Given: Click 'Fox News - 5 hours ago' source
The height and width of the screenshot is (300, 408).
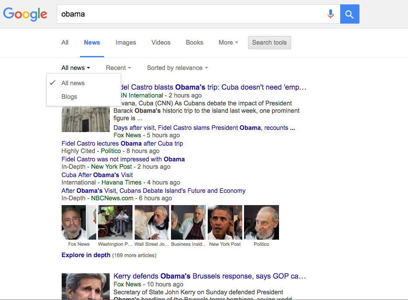Looking at the screenshot, I should (x=147, y=135).
